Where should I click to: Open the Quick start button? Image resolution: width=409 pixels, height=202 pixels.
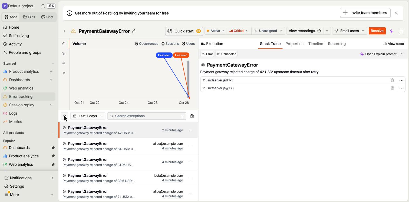[184, 31]
